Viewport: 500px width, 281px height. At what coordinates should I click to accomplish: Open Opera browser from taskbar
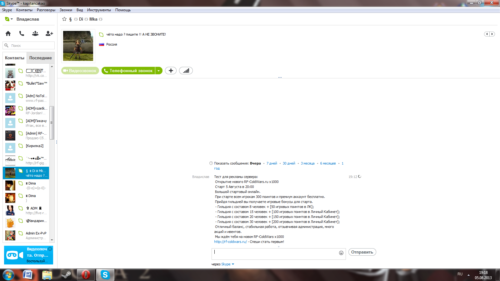click(x=86, y=275)
